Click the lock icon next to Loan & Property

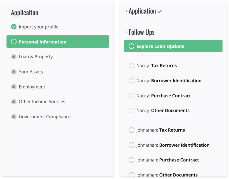click(x=14, y=57)
